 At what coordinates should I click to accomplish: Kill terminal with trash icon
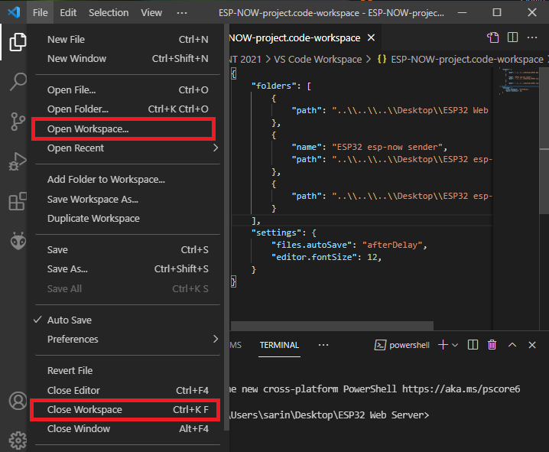coord(492,345)
